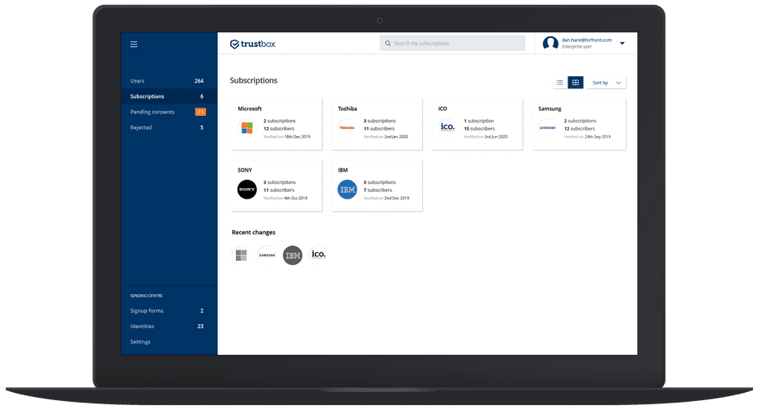Click the Subscriptions page heading
The width and height of the screenshot is (762, 418).
tap(254, 80)
